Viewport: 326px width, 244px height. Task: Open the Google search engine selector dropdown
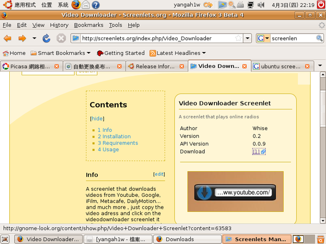point(263,38)
